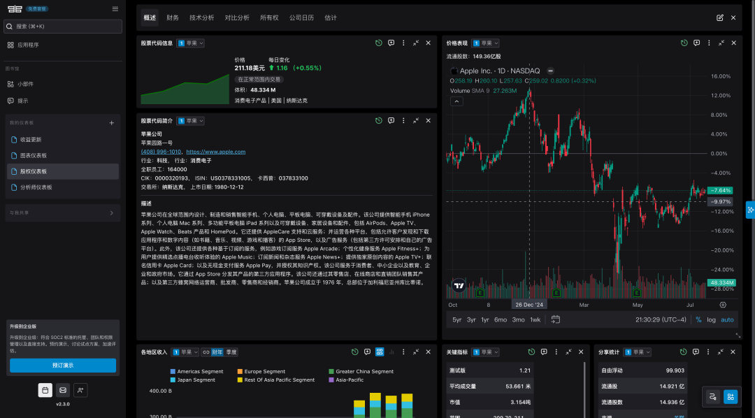Image resolution: width=755 pixels, height=418 pixels.
Task: Open the 苹果 ticker dropdown in the 价格表现 widget
Action: tap(485, 43)
